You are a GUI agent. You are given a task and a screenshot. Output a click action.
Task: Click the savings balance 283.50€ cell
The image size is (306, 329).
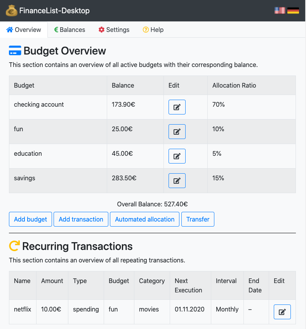pyautogui.click(x=124, y=178)
